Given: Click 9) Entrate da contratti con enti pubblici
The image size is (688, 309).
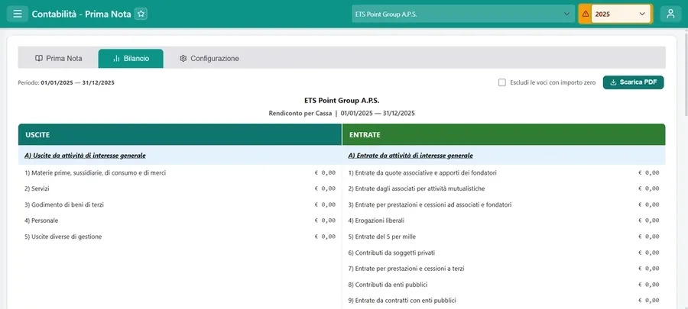Looking at the screenshot, I should (x=504, y=301).
